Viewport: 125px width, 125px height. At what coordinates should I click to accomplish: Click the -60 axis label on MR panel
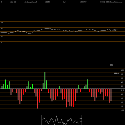(122, 102)
